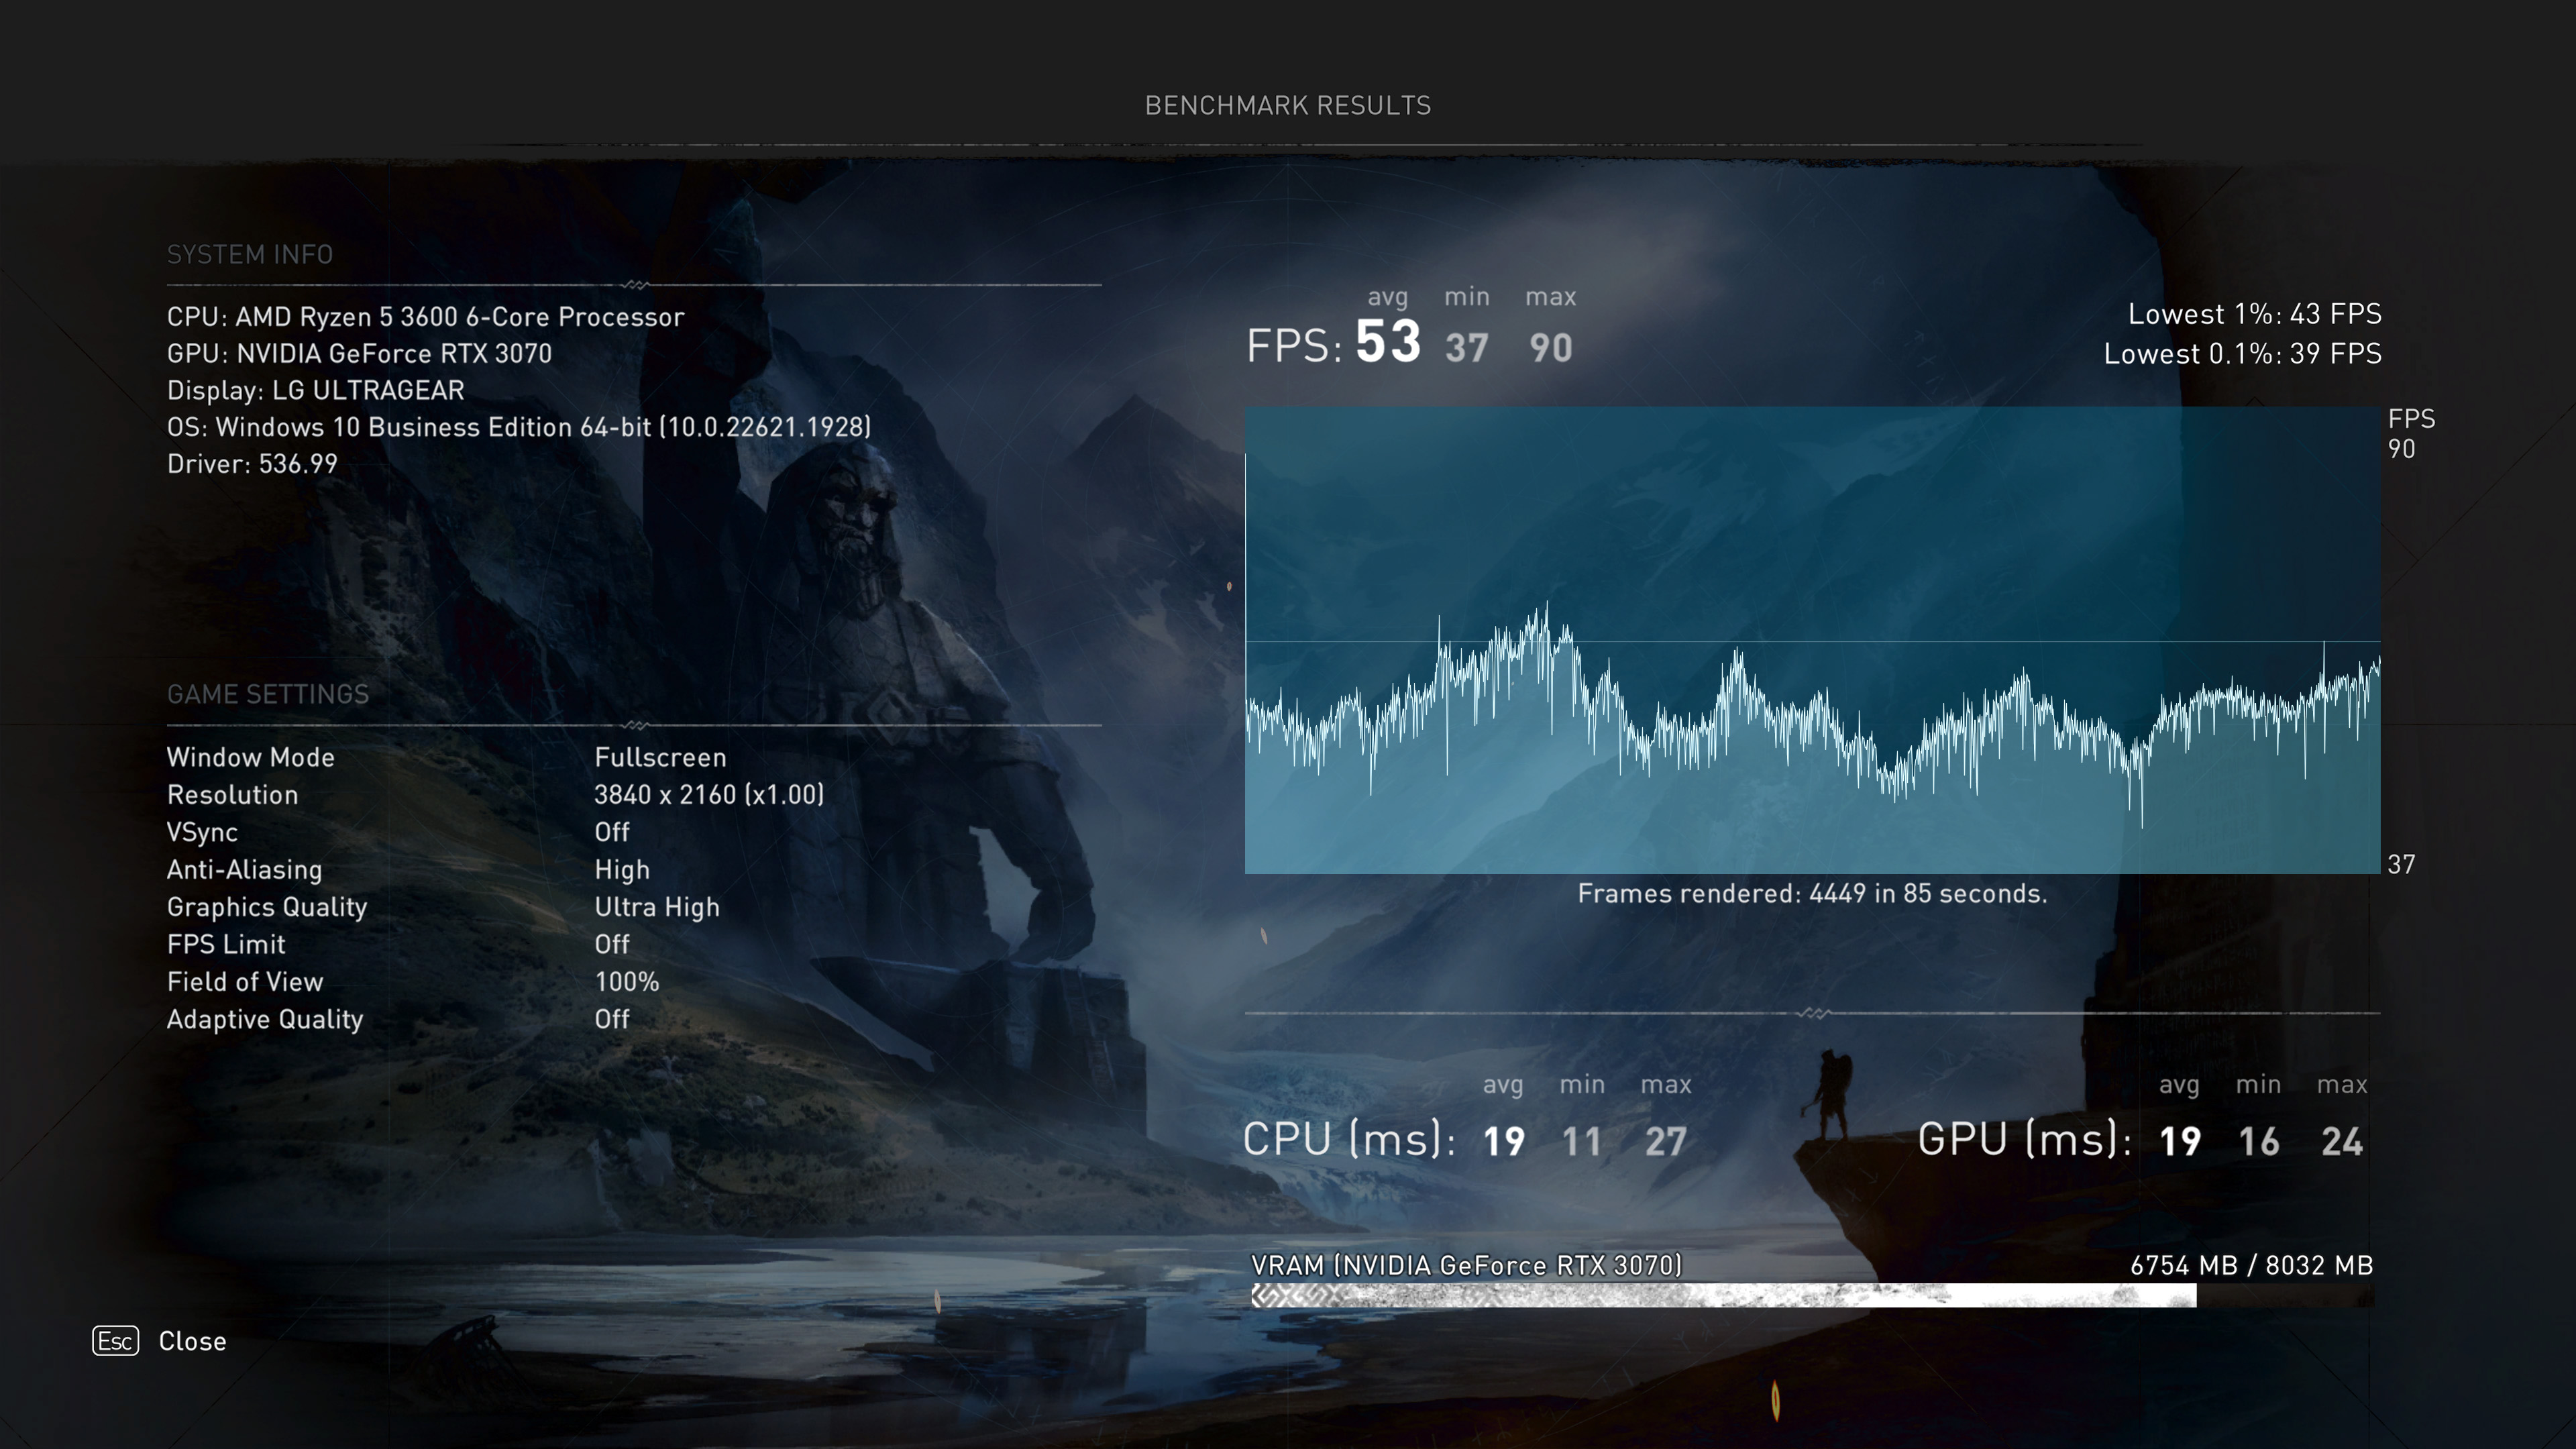Click the 6754 MB / 8032 MB text
Viewport: 2576px width, 1449px height.
(2252, 1266)
